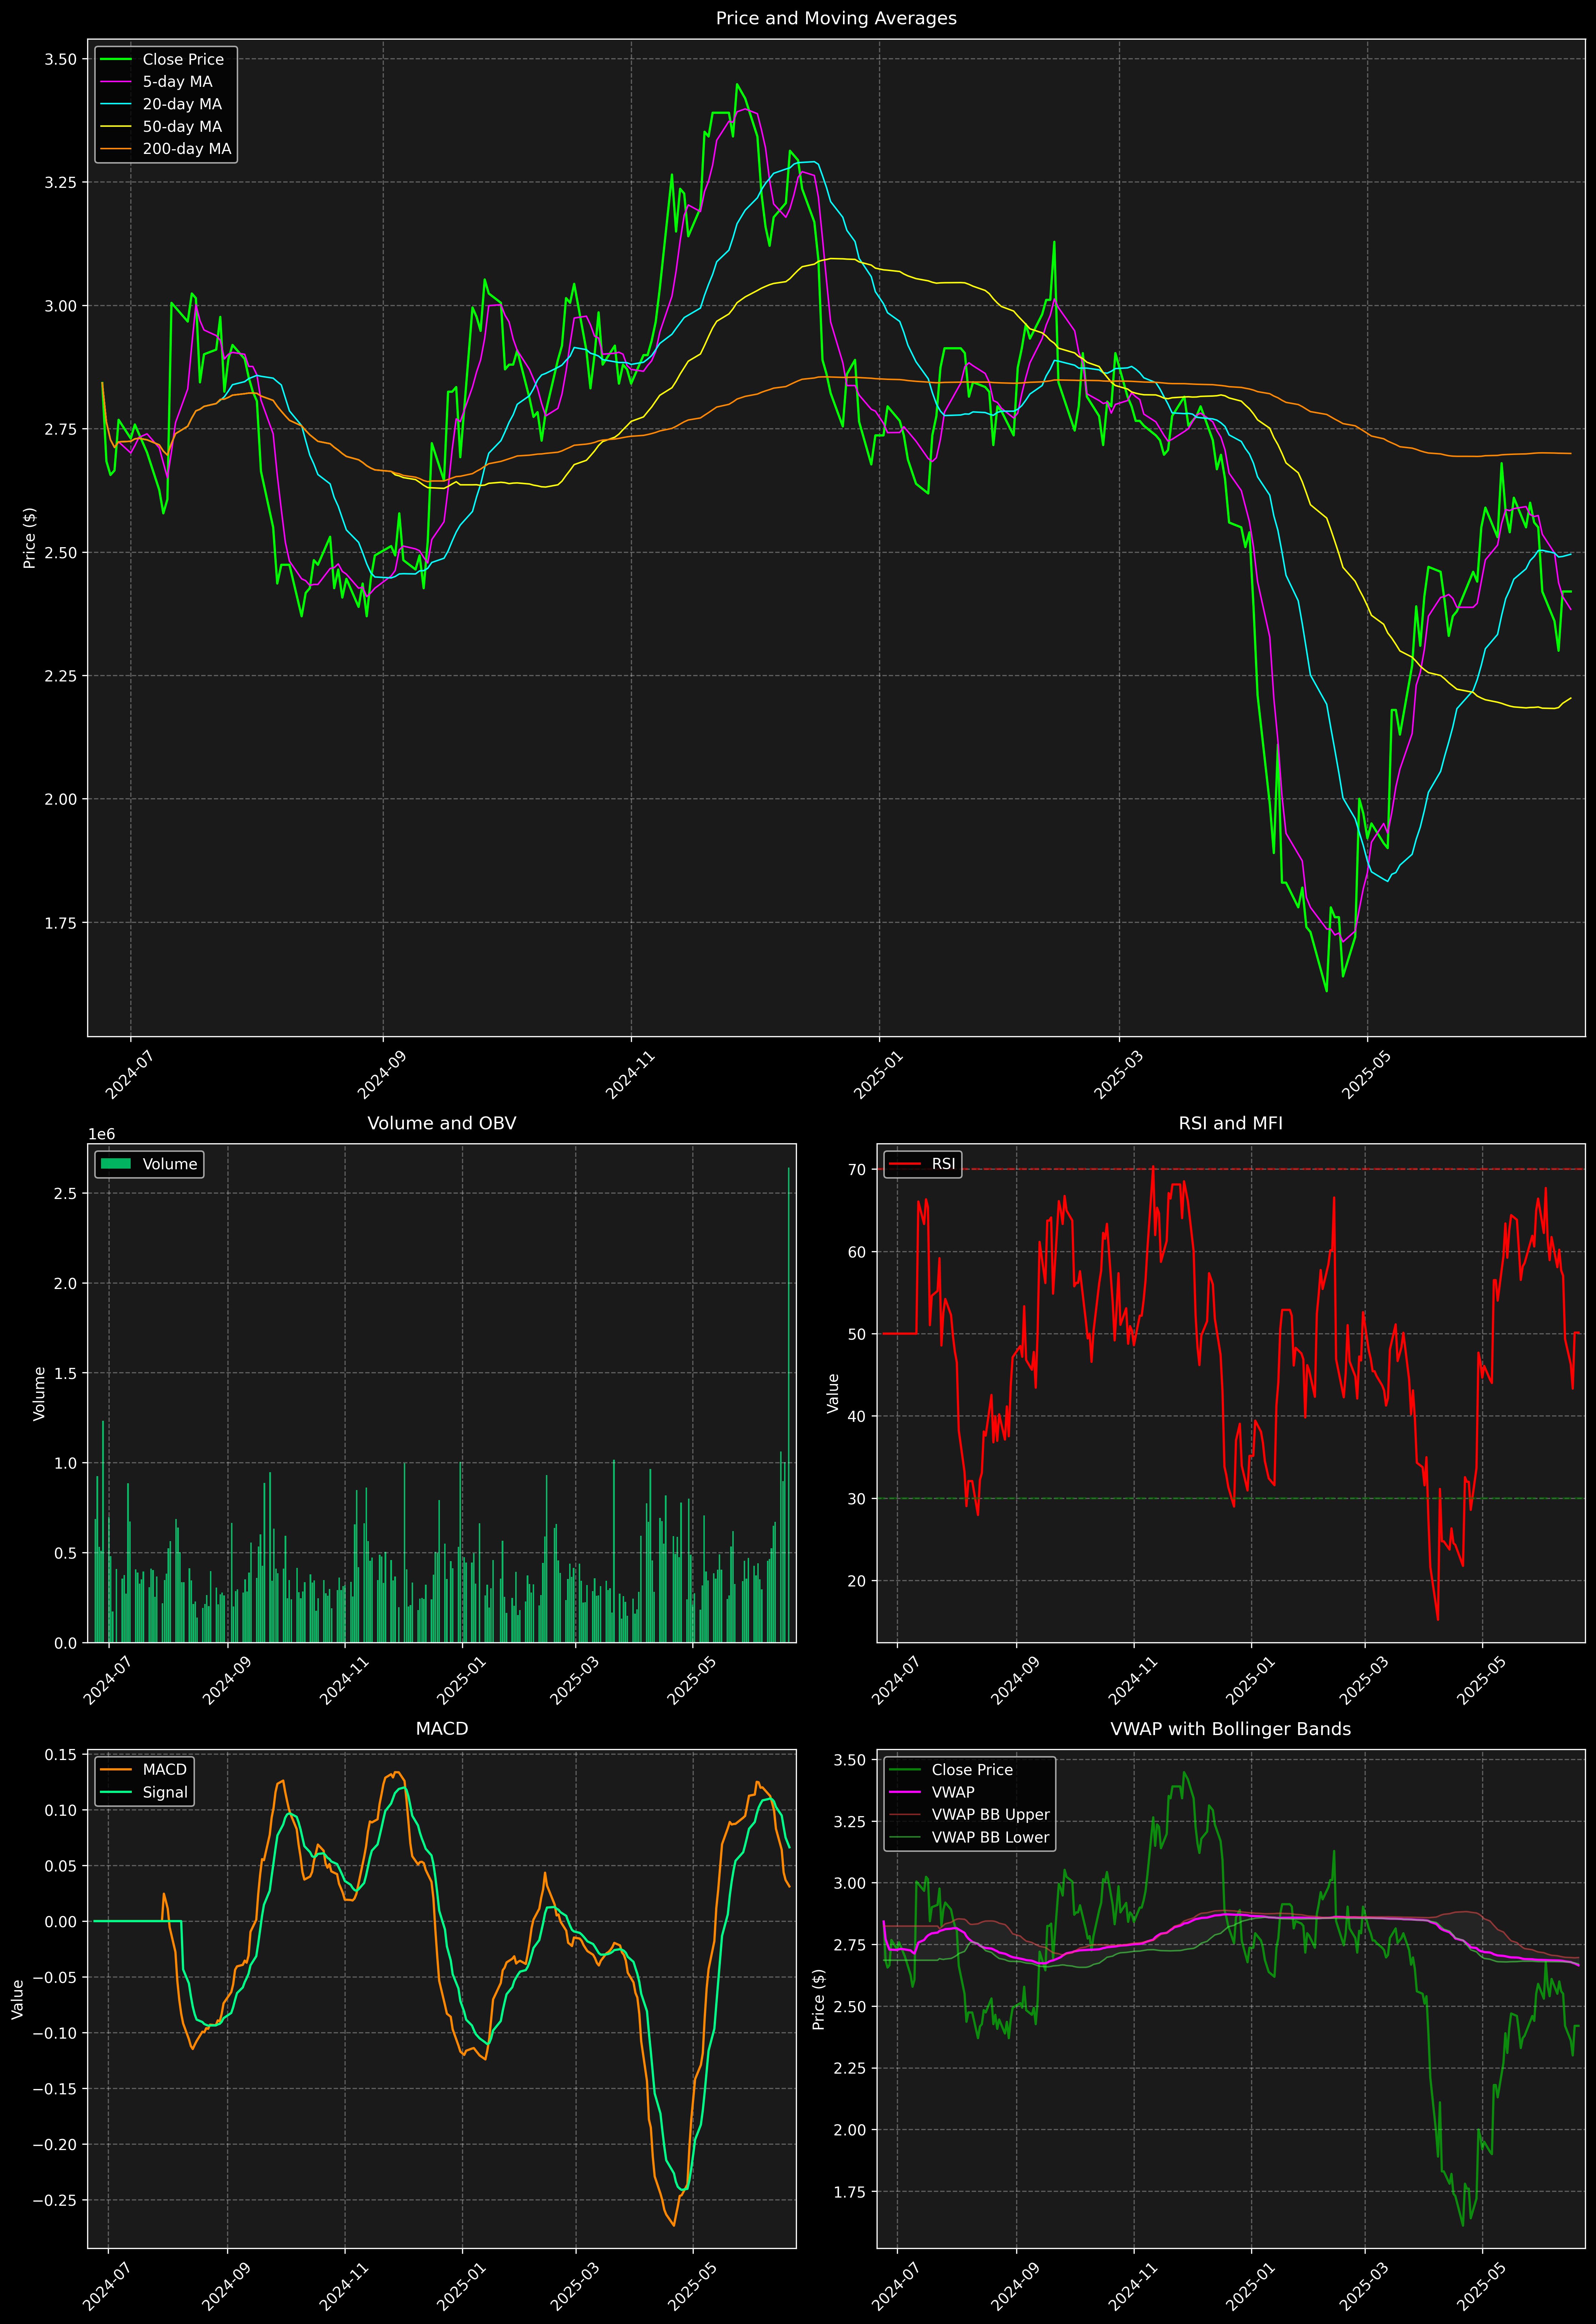Click the "MACD" chart title
This screenshot has width=1596, height=2324.
tap(442, 1729)
